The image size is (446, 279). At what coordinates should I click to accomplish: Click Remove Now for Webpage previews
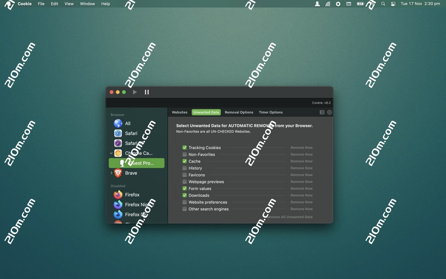tap(301, 182)
